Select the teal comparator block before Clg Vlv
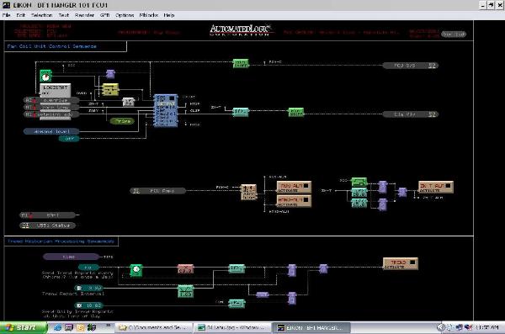Image resolution: width=505 pixels, height=334 pixels. (x=240, y=112)
